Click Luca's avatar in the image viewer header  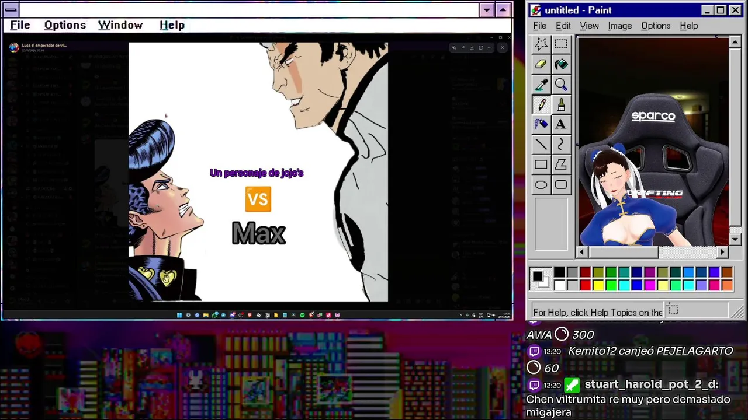click(14, 47)
